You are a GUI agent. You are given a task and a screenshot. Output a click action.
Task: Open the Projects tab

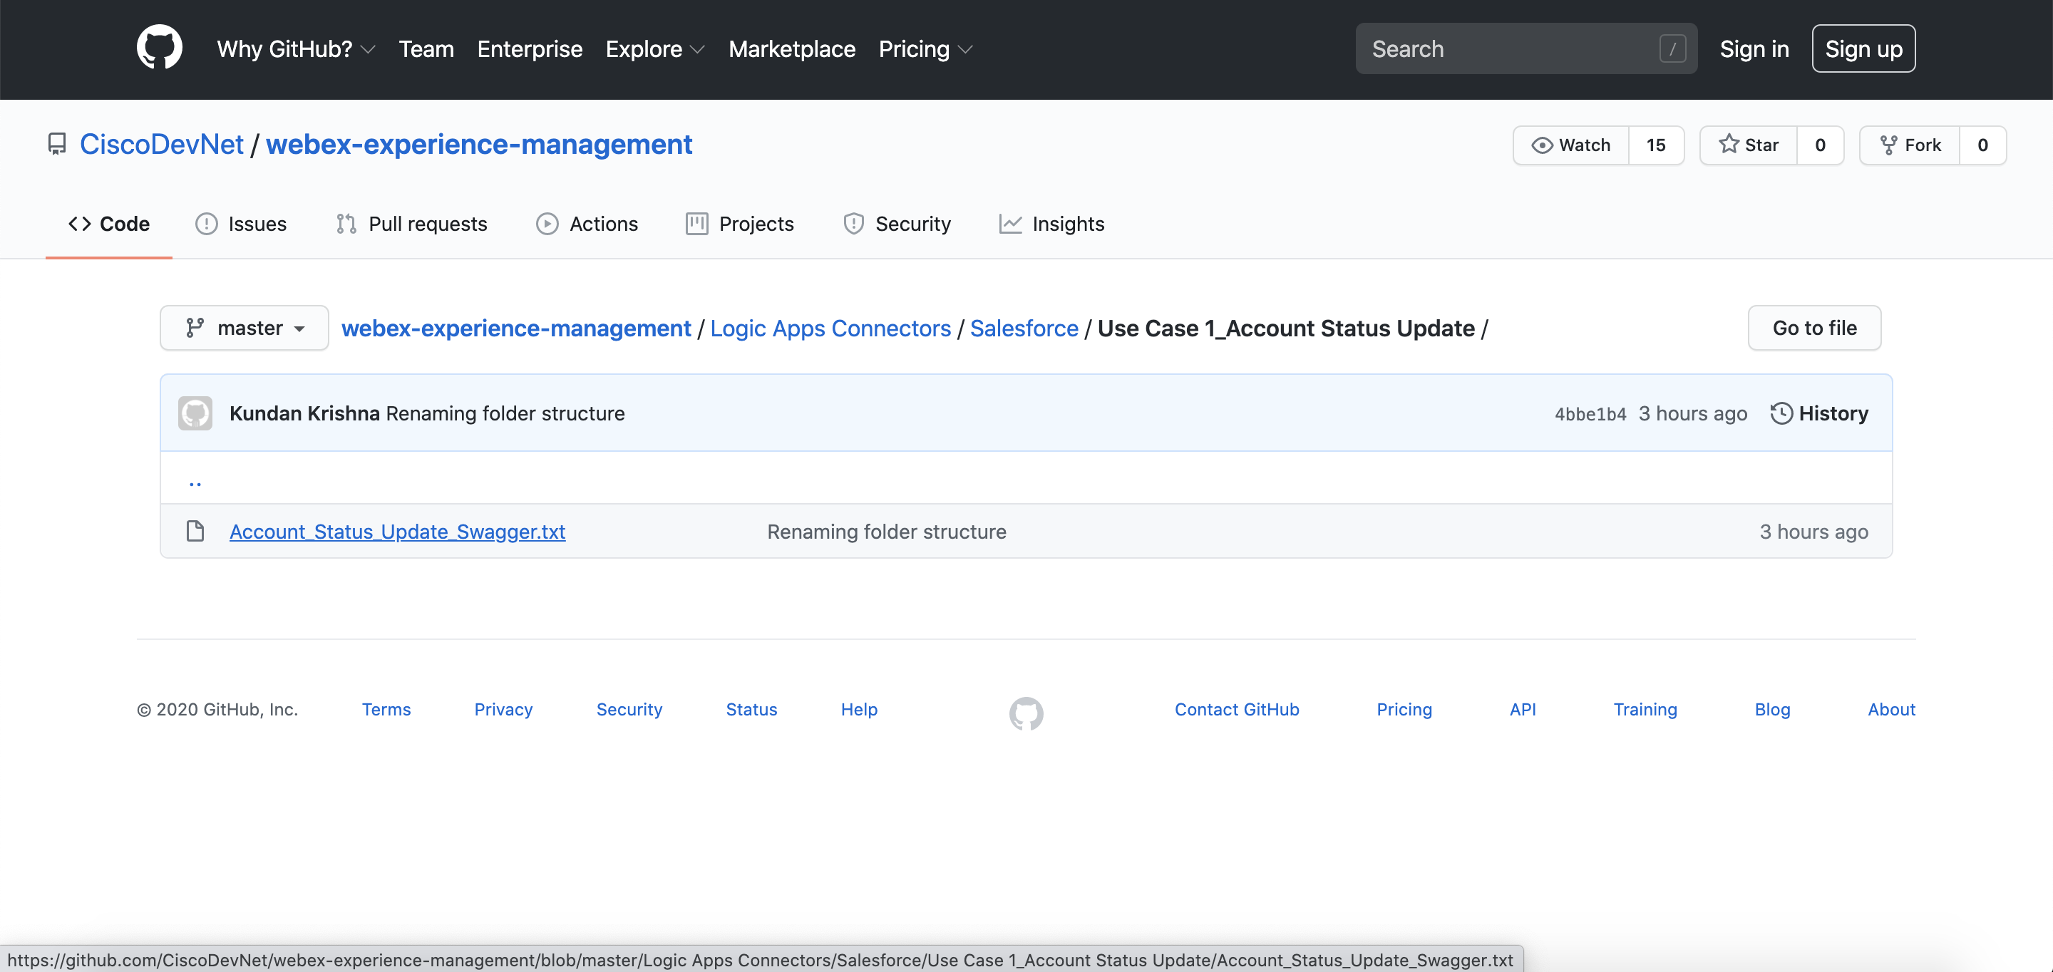coord(740,224)
